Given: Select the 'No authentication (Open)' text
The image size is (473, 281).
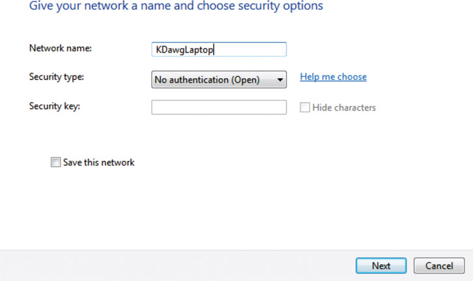Looking at the screenshot, I should pyautogui.click(x=207, y=80).
